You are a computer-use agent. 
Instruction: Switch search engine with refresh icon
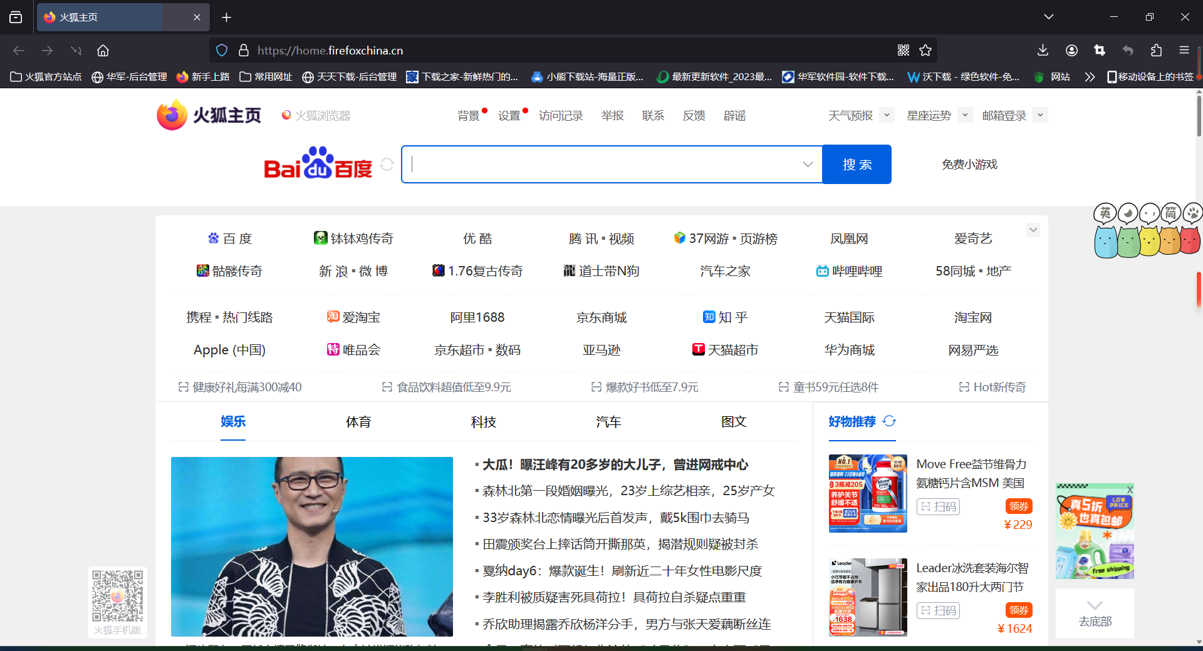(387, 164)
